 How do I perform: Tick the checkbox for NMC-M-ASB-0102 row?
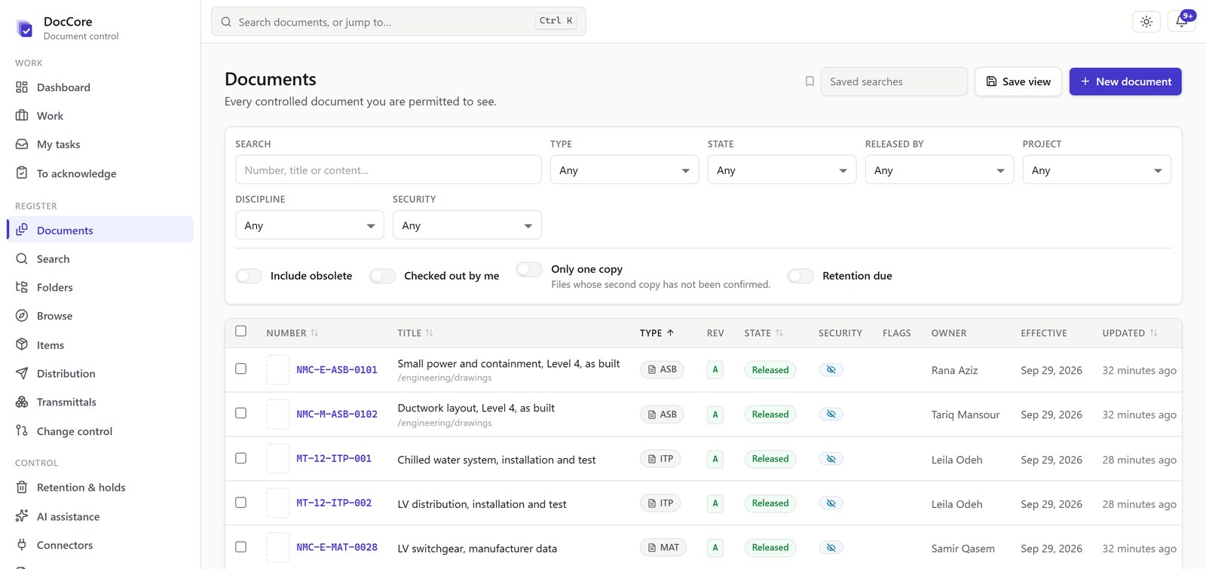(x=240, y=413)
